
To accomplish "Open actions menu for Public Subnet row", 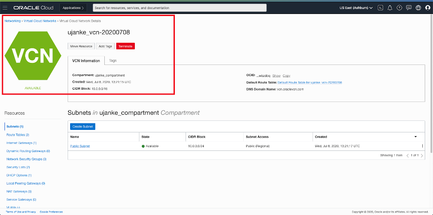I will click(x=422, y=146).
